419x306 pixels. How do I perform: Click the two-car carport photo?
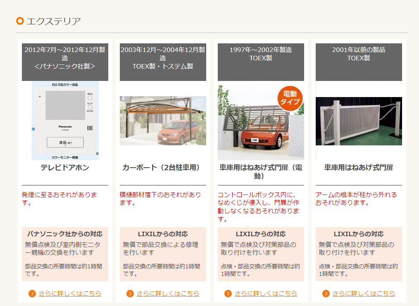[163, 121]
